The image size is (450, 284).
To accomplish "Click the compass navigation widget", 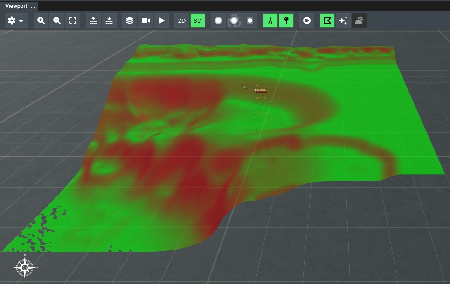I will pos(26,267).
